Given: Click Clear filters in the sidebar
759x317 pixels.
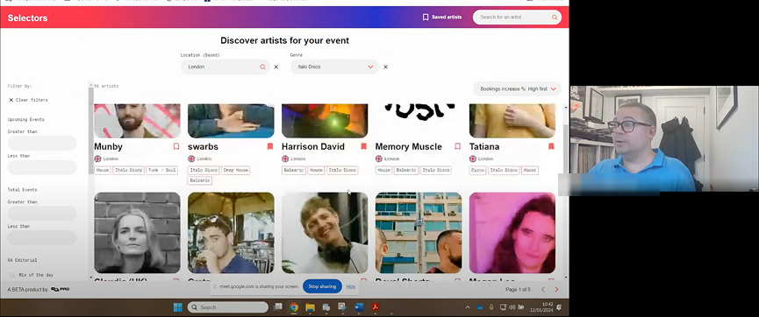Looking at the screenshot, I should pyautogui.click(x=28, y=100).
